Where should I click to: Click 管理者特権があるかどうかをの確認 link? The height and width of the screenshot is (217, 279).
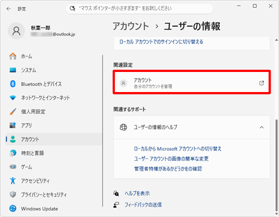(168, 168)
